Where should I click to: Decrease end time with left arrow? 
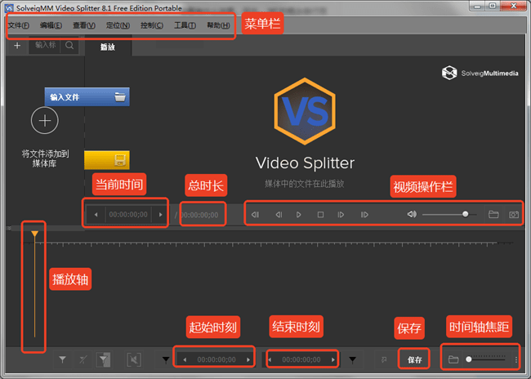coord(270,359)
